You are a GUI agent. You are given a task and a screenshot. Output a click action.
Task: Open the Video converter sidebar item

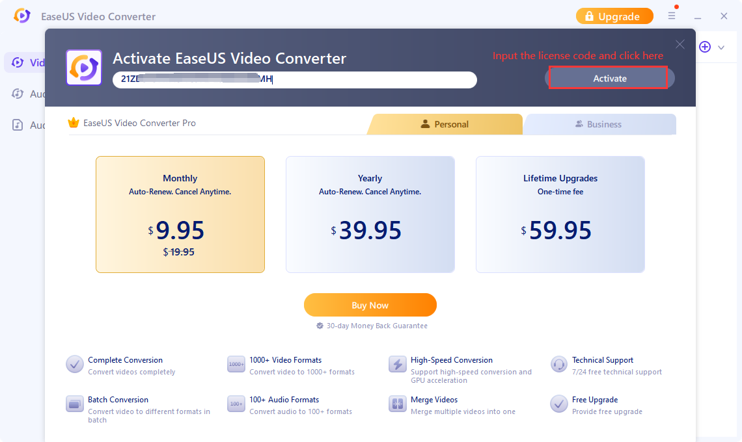25,62
